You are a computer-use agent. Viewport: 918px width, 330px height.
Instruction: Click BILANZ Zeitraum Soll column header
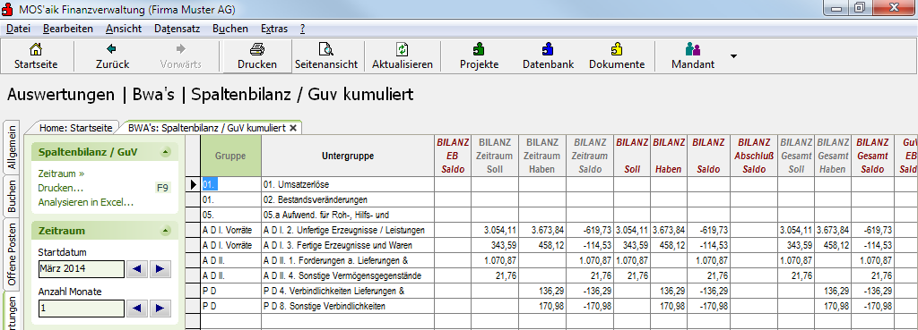[x=495, y=156]
